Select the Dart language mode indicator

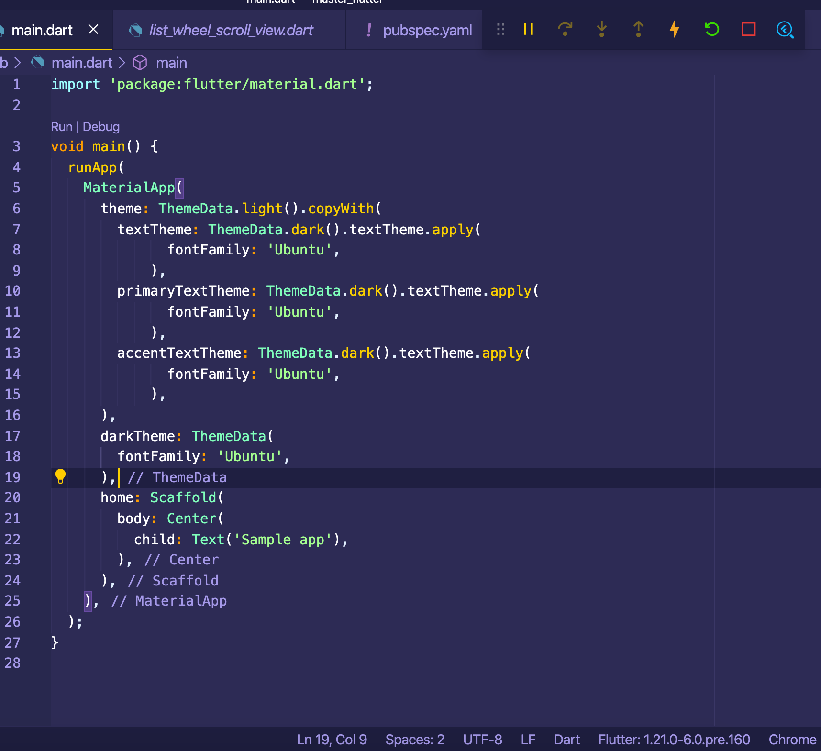[x=566, y=739]
